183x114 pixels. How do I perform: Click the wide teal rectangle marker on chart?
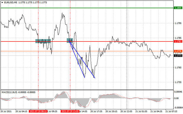[43, 41]
